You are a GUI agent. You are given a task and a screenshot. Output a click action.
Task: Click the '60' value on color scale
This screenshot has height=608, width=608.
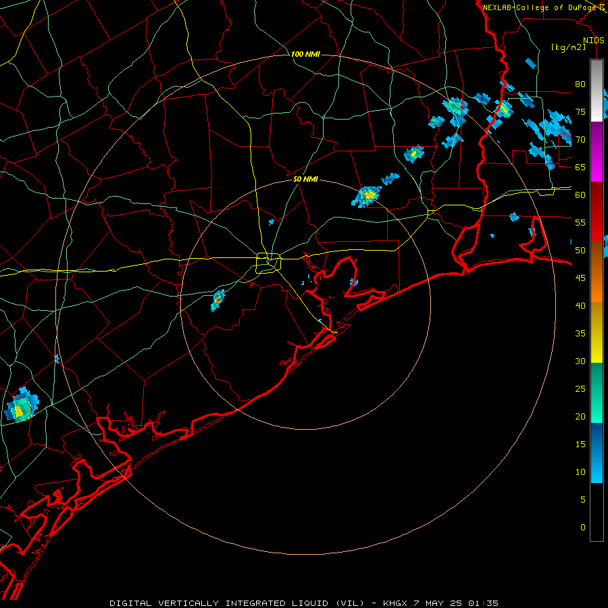coord(580,195)
